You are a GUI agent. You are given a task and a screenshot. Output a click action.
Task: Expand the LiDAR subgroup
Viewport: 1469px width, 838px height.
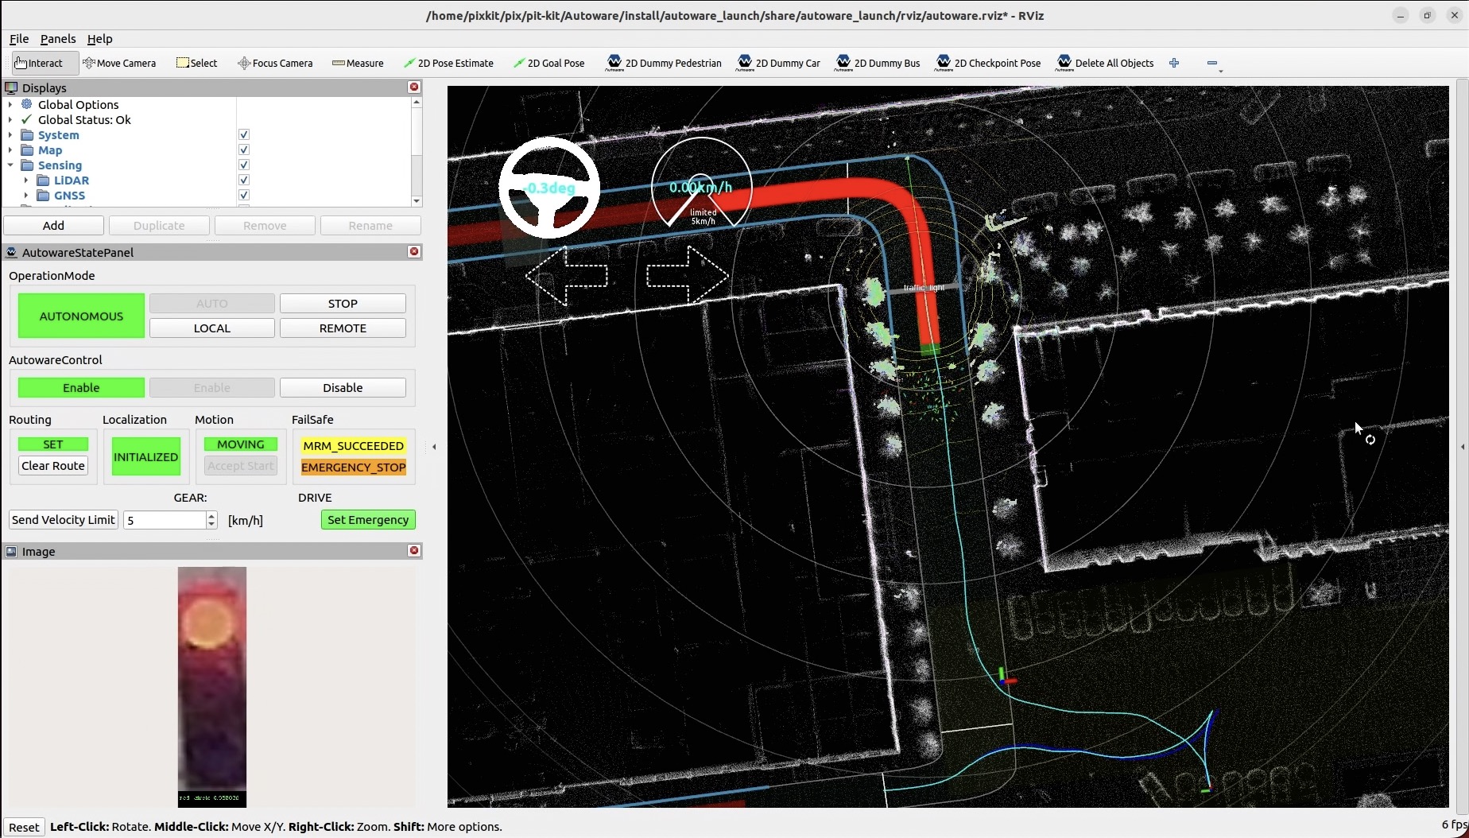point(25,180)
